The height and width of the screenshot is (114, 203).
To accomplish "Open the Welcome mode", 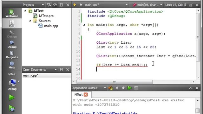I will pyautogui.click(x=12, y=13).
